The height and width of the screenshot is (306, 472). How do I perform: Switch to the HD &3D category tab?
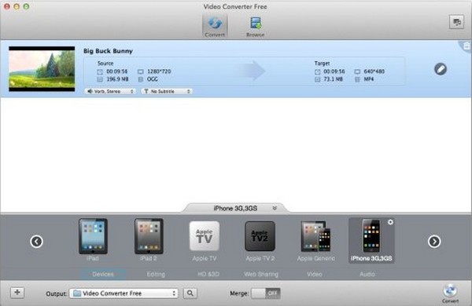[x=208, y=274]
